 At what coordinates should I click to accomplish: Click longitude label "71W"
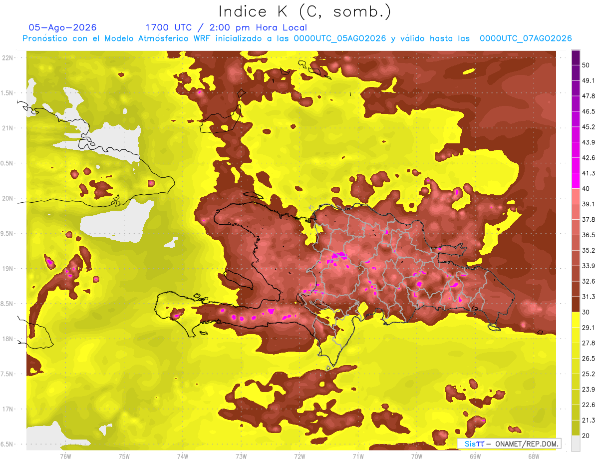coord(358,456)
